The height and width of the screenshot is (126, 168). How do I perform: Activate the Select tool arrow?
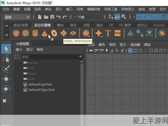[6, 49]
